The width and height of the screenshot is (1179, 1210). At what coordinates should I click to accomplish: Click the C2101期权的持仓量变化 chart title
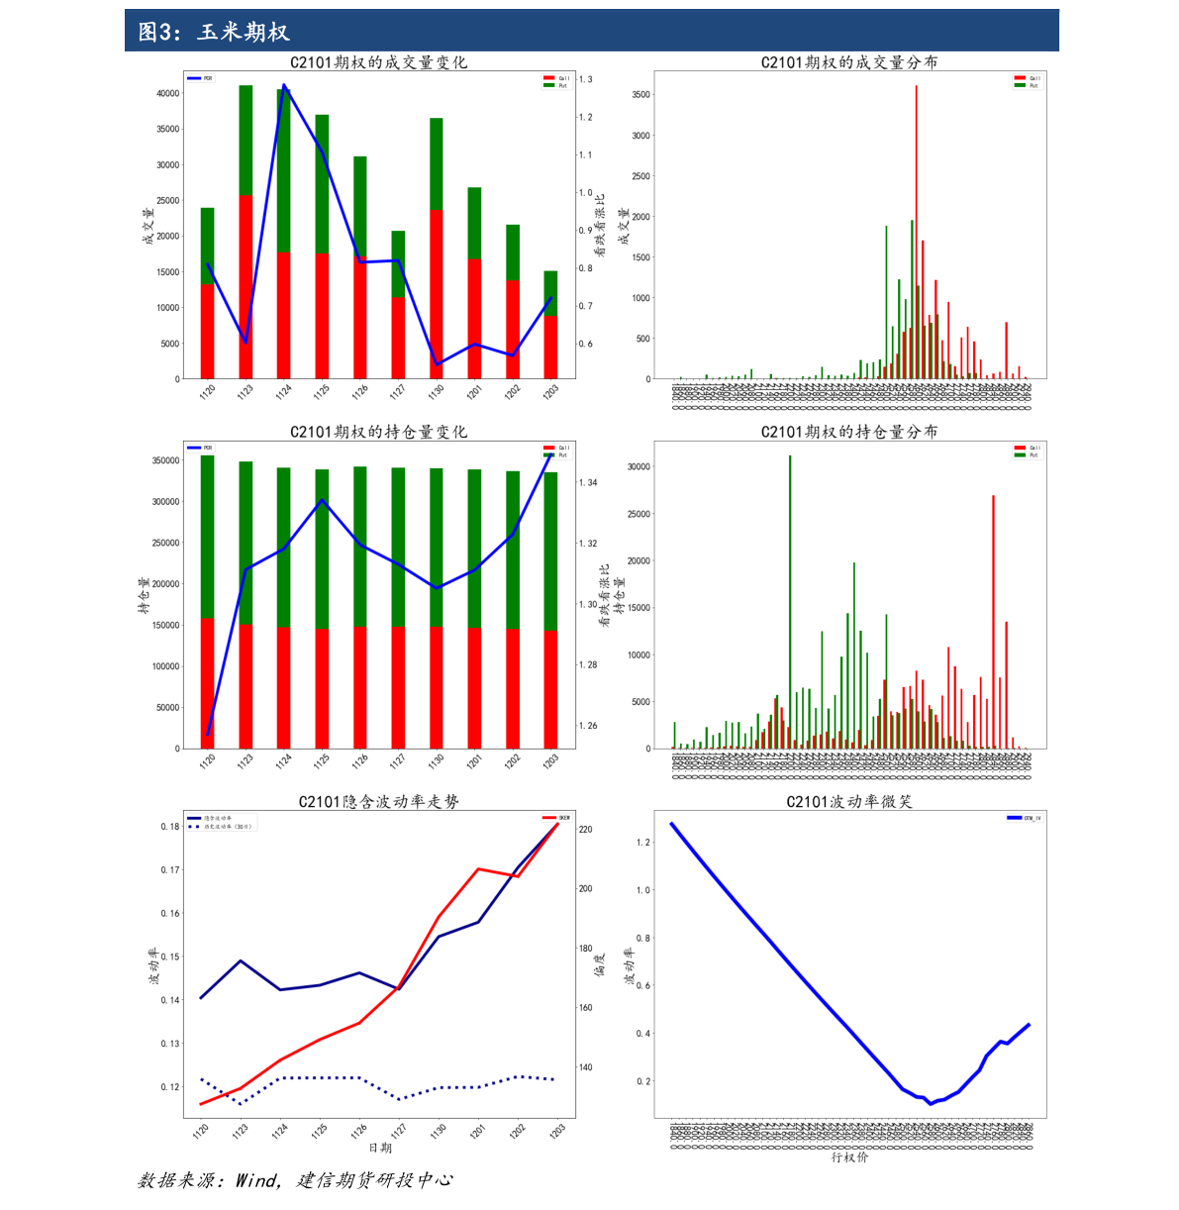[x=378, y=432]
